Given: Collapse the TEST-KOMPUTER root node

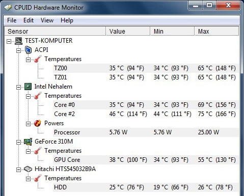Looking at the screenshot, I should [9, 41].
